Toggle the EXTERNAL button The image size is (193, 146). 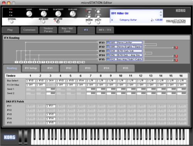12,22
